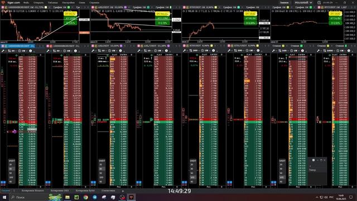
Task: Open 1M timeframe dropdown in ETHUSDT 8,96% order book
Action: coord(206,51)
